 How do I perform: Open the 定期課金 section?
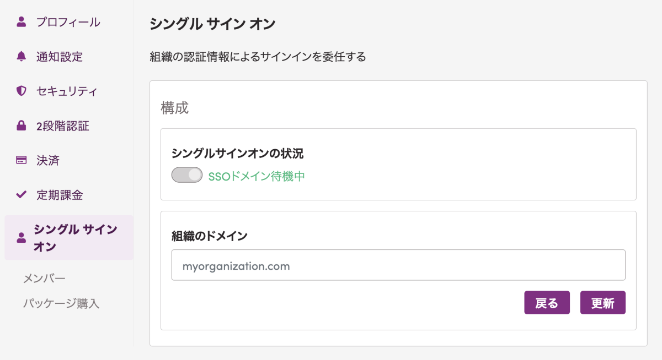click(60, 194)
